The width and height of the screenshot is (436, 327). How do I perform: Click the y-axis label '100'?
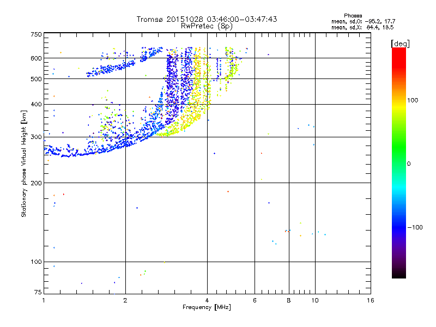[x=36, y=262]
